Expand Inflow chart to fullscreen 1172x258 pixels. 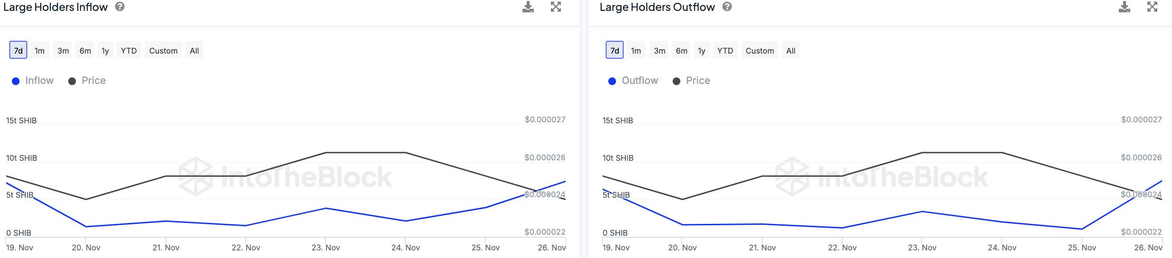[556, 7]
